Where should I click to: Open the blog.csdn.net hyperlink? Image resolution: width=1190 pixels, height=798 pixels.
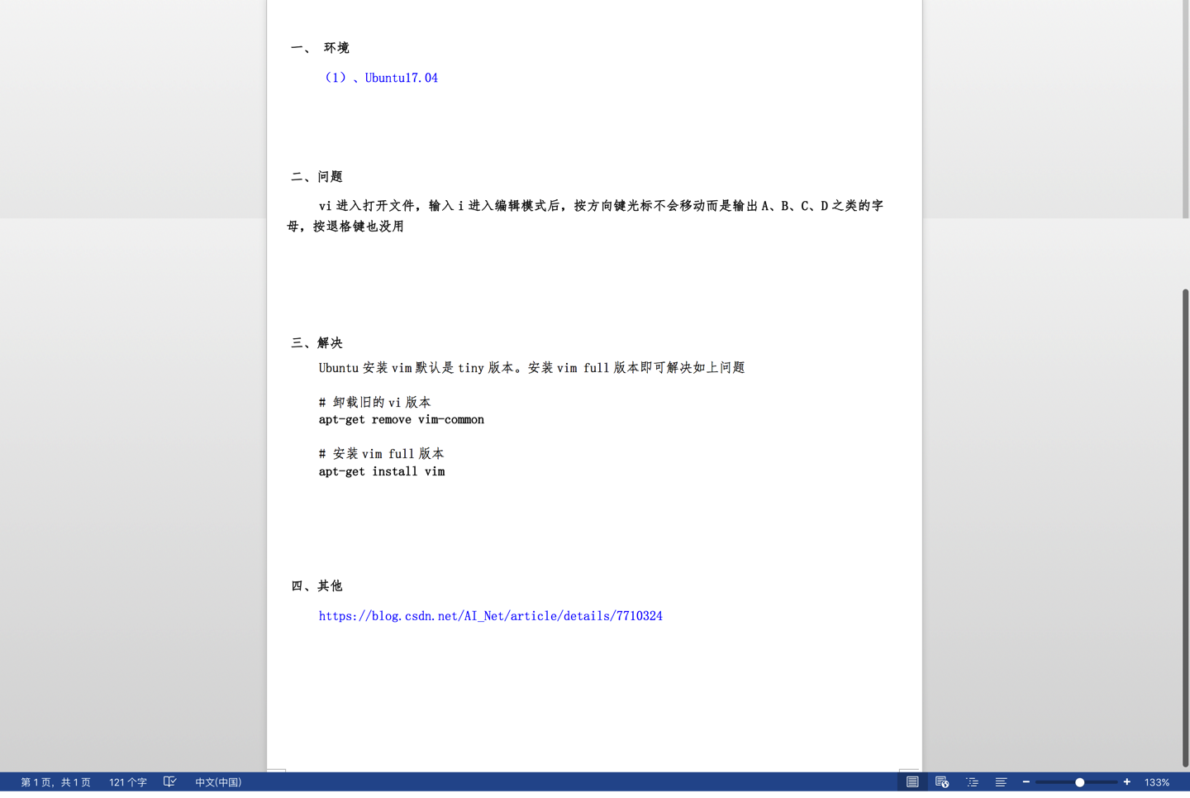[491, 616]
